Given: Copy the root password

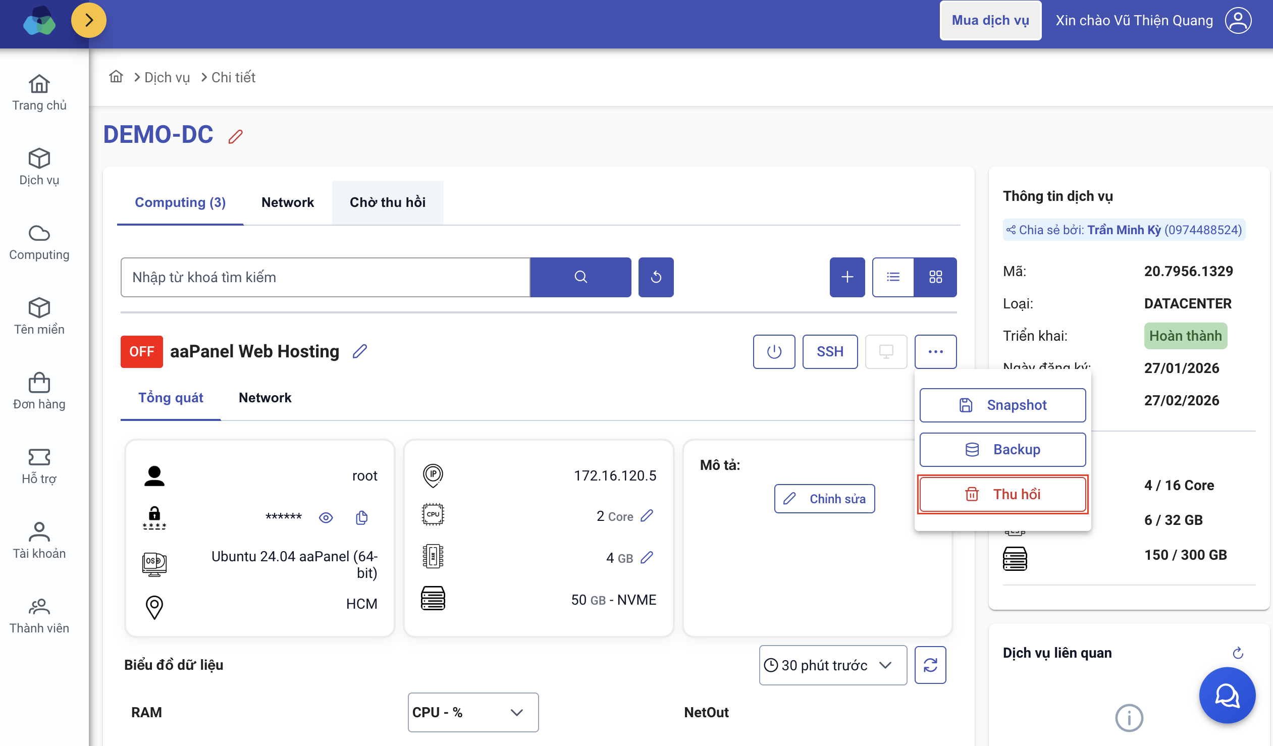Looking at the screenshot, I should pos(362,517).
